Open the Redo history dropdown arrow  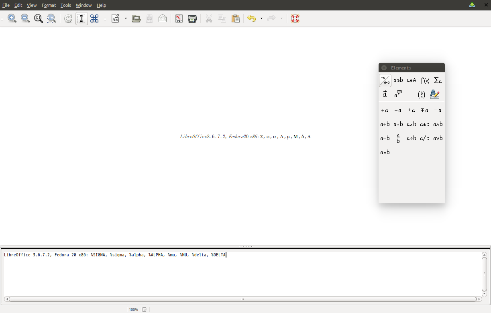[x=281, y=18]
